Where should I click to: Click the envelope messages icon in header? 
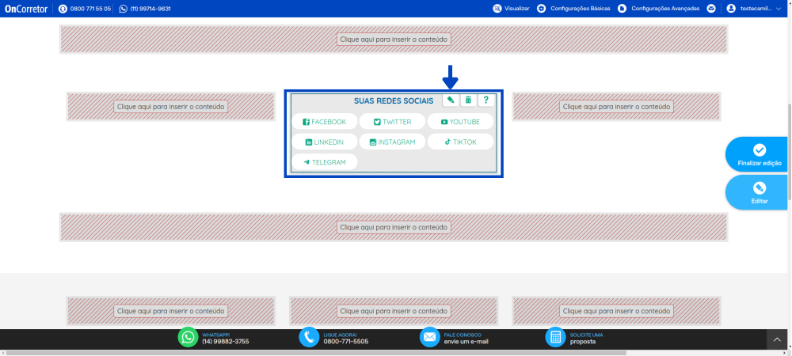[711, 9]
